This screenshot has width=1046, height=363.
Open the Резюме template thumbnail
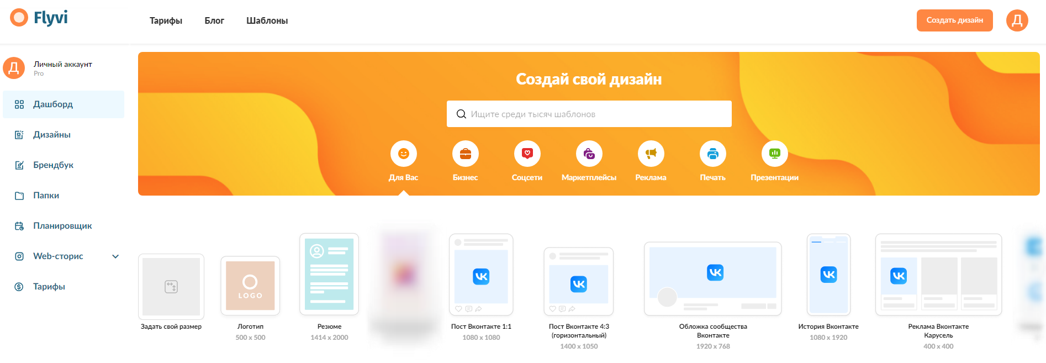click(329, 274)
